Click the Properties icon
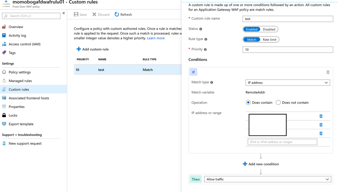Viewport: 338px width, 192px height. [4, 107]
